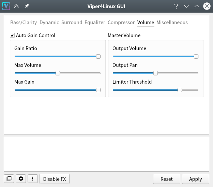
Task: Click the Output Volume slider handle
Action: pyautogui.click(x=196, y=56)
